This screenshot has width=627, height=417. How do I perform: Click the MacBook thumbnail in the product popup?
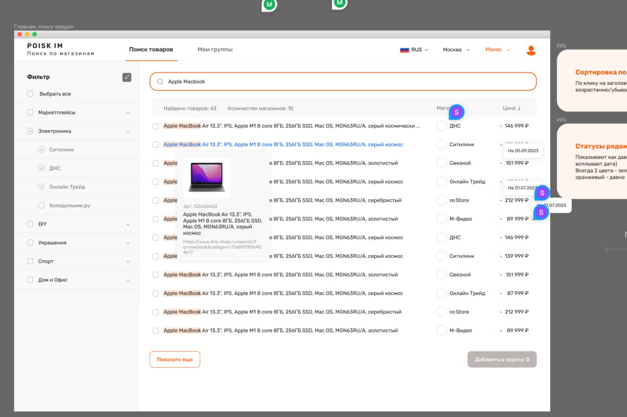click(207, 178)
